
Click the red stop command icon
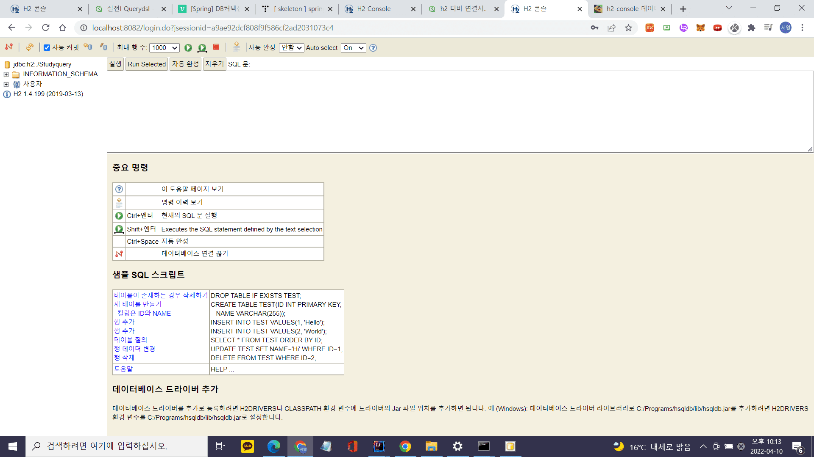pyautogui.click(x=216, y=47)
